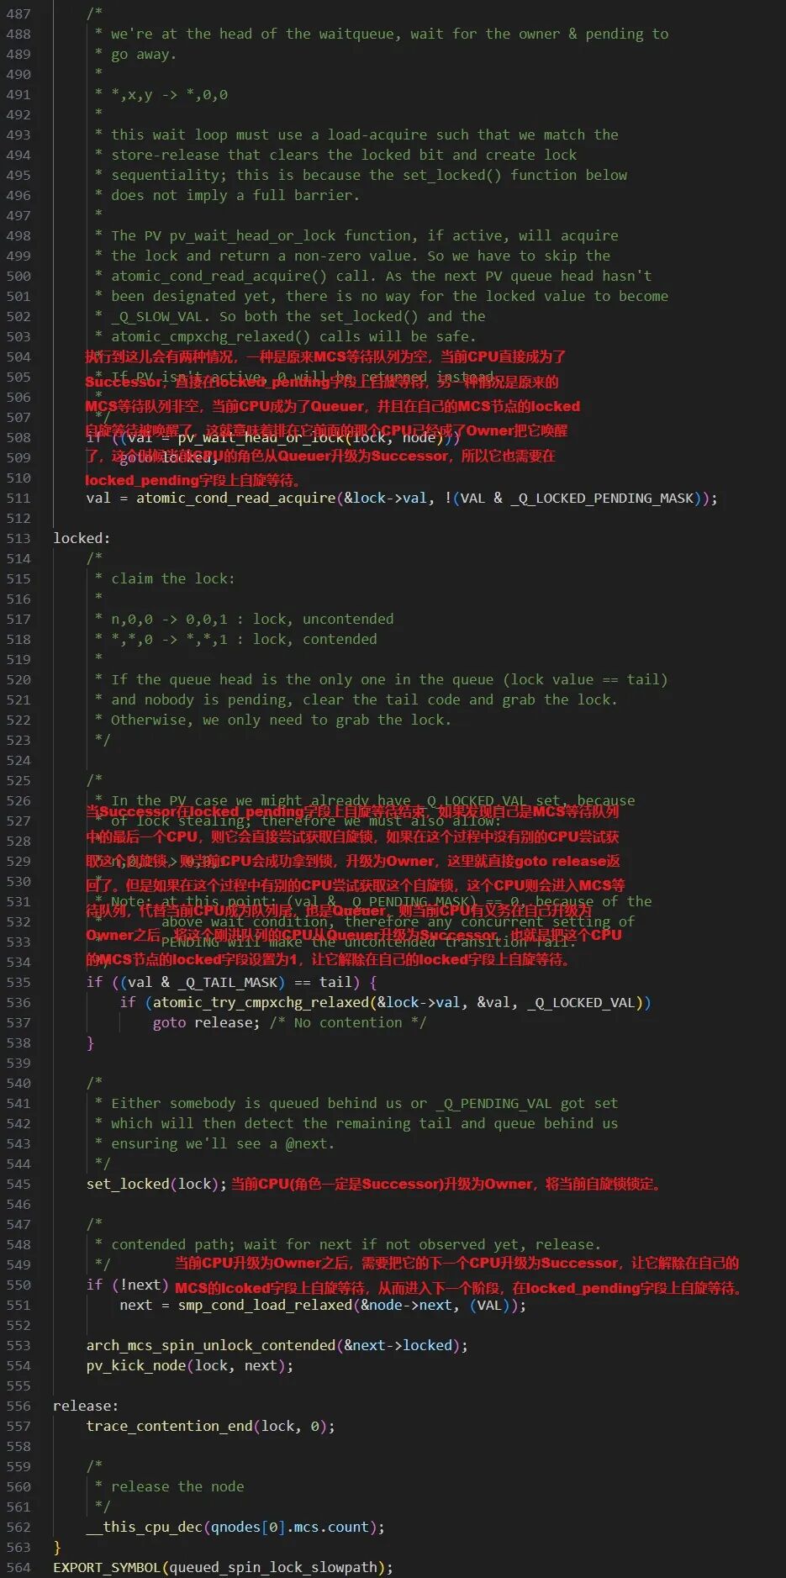786x1578 pixels.
Task: Click the "set_locked(lock);" call
Action: tap(156, 1184)
